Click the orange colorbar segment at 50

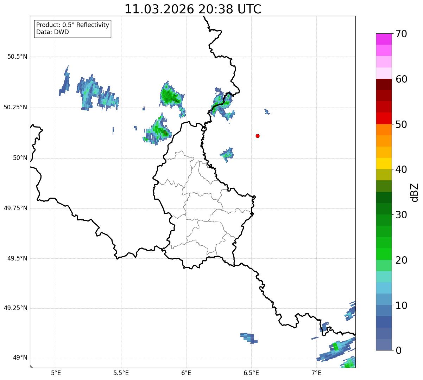(x=384, y=130)
